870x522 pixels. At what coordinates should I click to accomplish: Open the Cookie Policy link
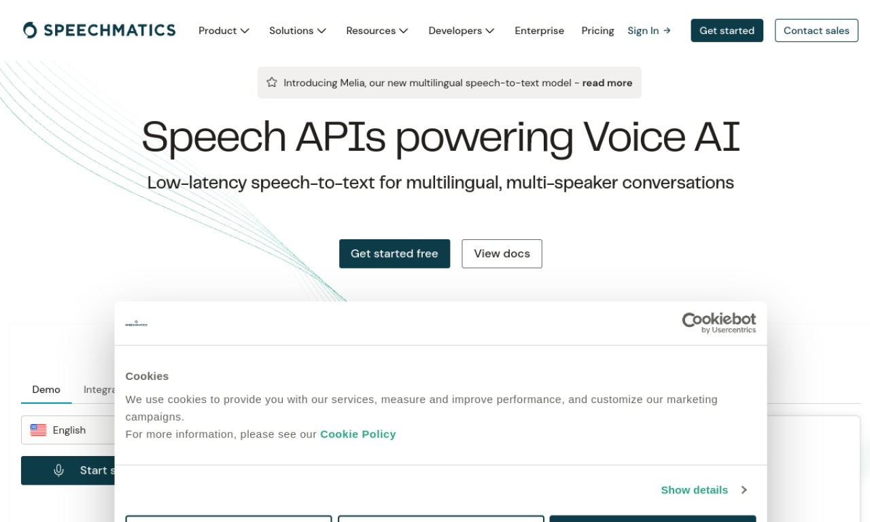358,434
